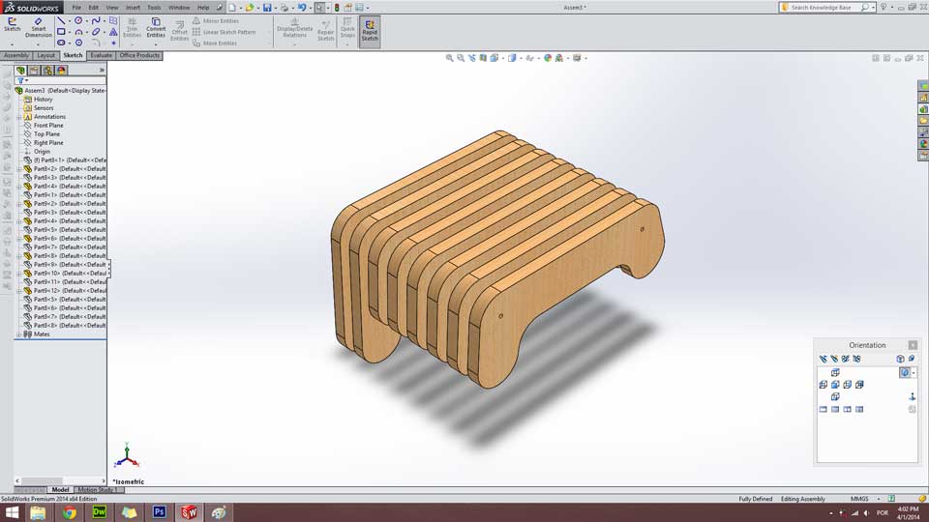Click Zoom to Area magnifier icon

coord(461,58)
